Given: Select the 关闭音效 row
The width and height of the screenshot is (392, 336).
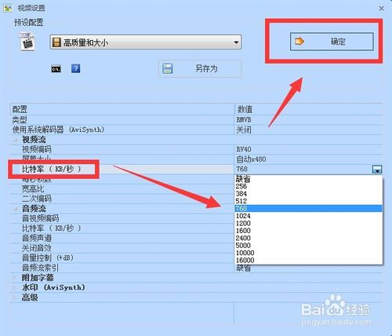Looking at the screenshot, I should pyautogui.click(x=122, y=248).
